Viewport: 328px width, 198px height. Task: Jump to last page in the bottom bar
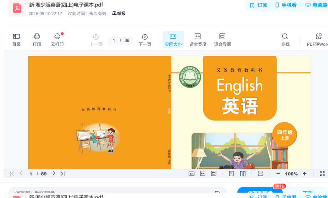click(62, 173)
